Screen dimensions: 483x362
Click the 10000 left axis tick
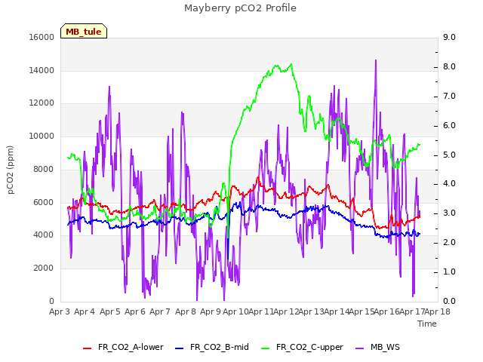(42, 136)
